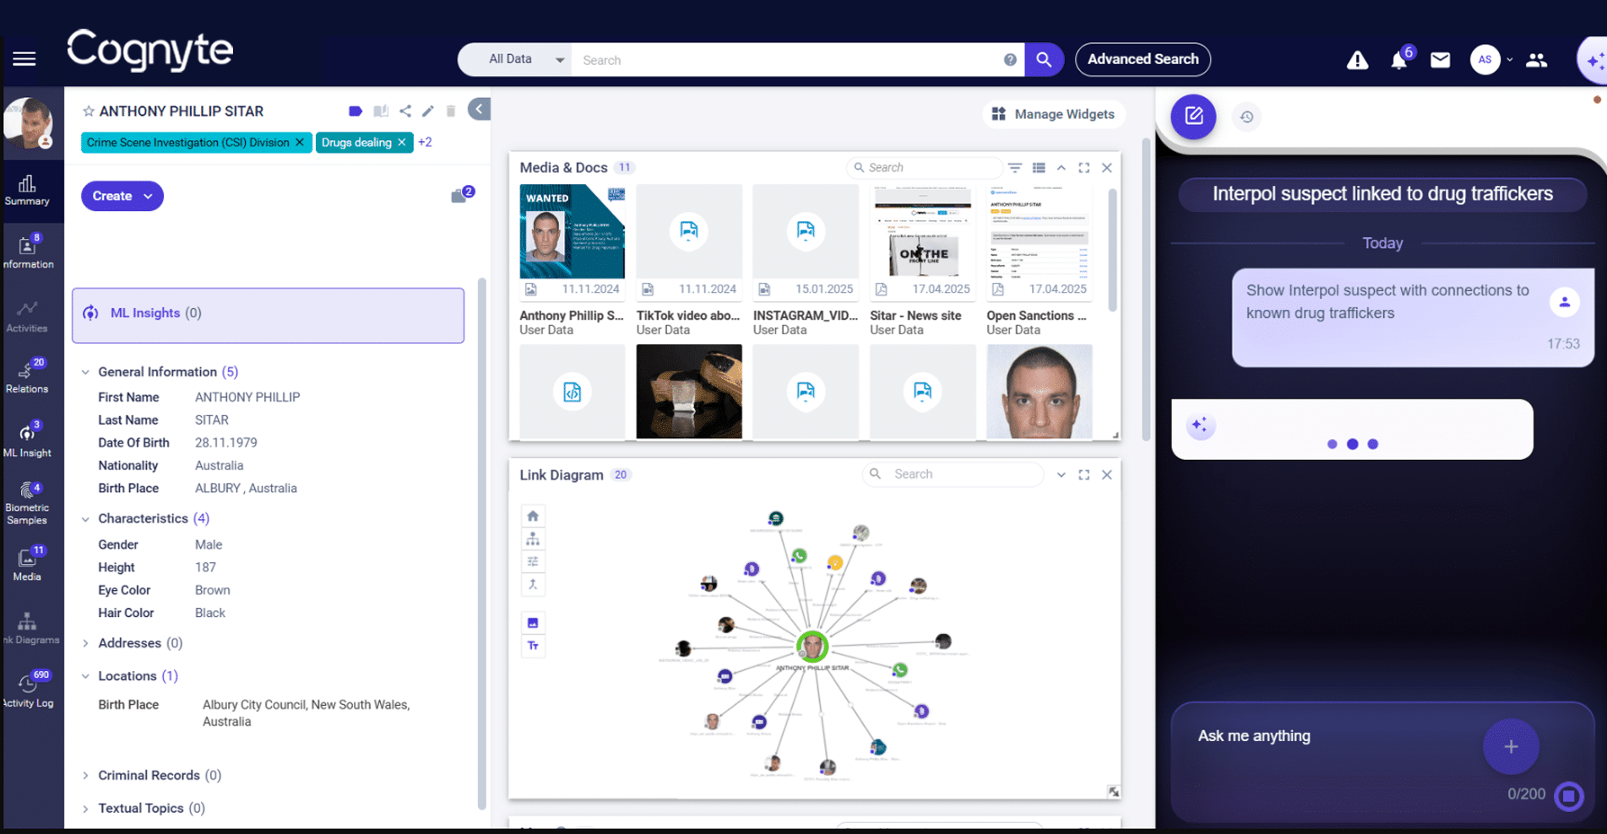Switch Media & Docs to list view
The height and width of the screenshot is (834, 1607).
(1039, 167)
